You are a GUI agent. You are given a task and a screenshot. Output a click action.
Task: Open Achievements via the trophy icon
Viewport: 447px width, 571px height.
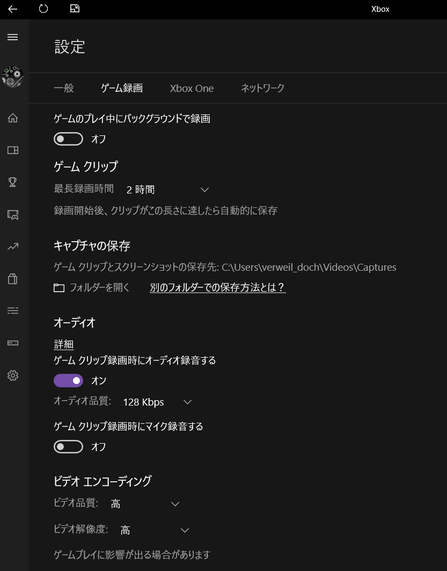pyautogui.click(x=13, y=182)
